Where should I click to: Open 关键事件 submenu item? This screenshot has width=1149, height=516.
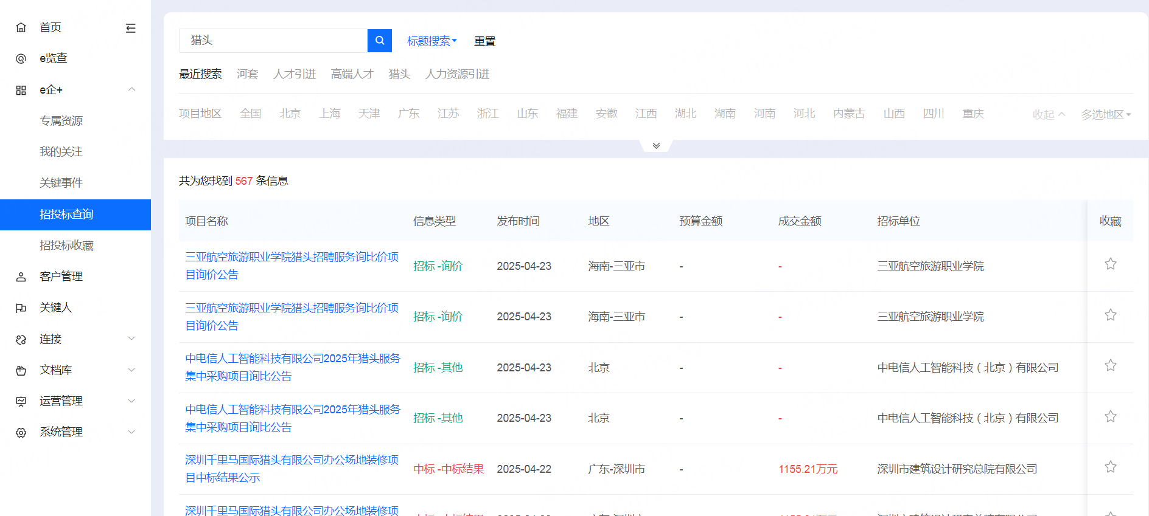61,183
